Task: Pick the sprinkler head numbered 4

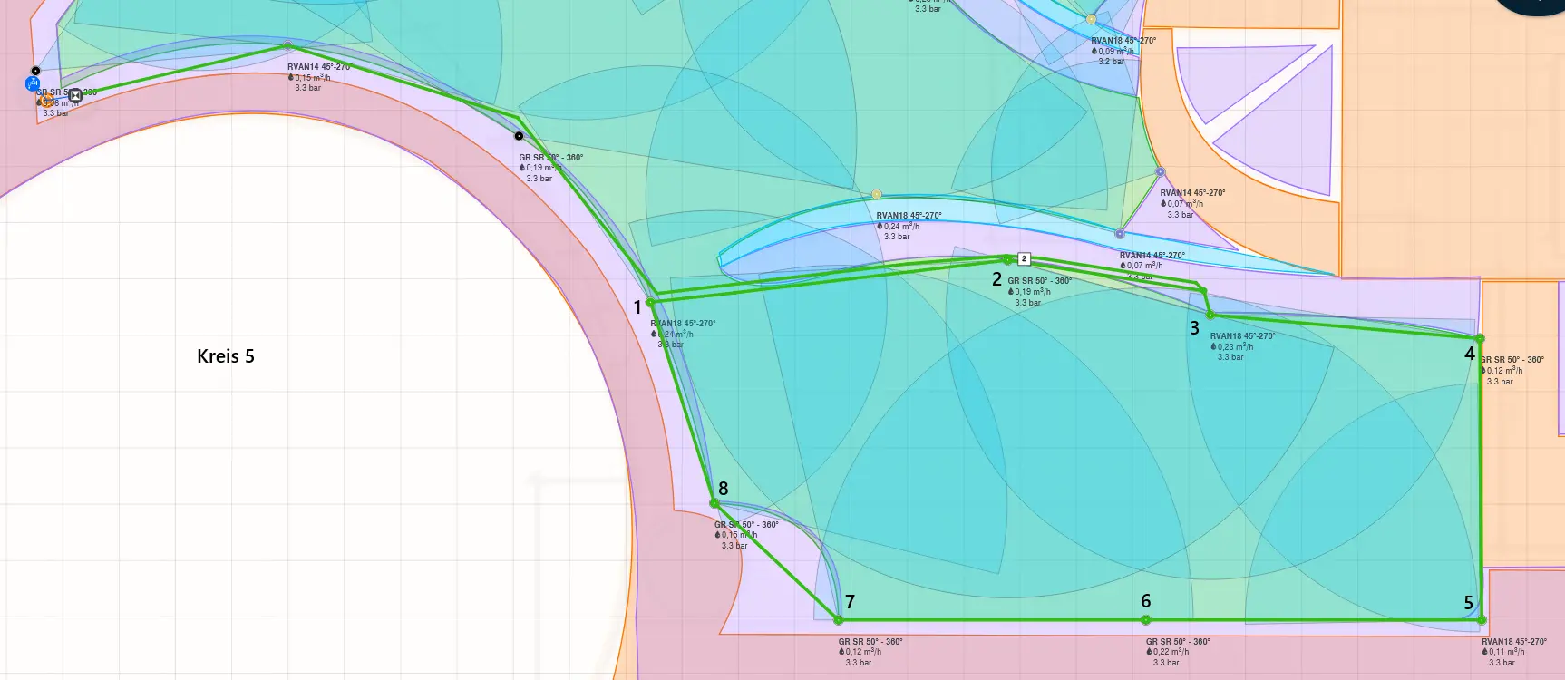Action: click(1480, 339)
